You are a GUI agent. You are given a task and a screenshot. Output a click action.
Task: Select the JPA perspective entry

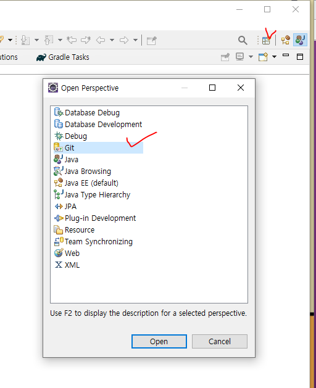(x=65, y=207)
